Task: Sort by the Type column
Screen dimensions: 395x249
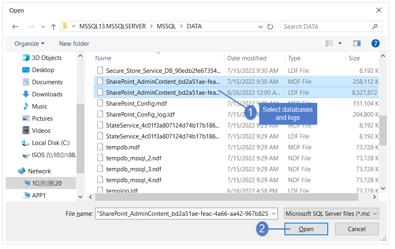Action: coord(294,58)
